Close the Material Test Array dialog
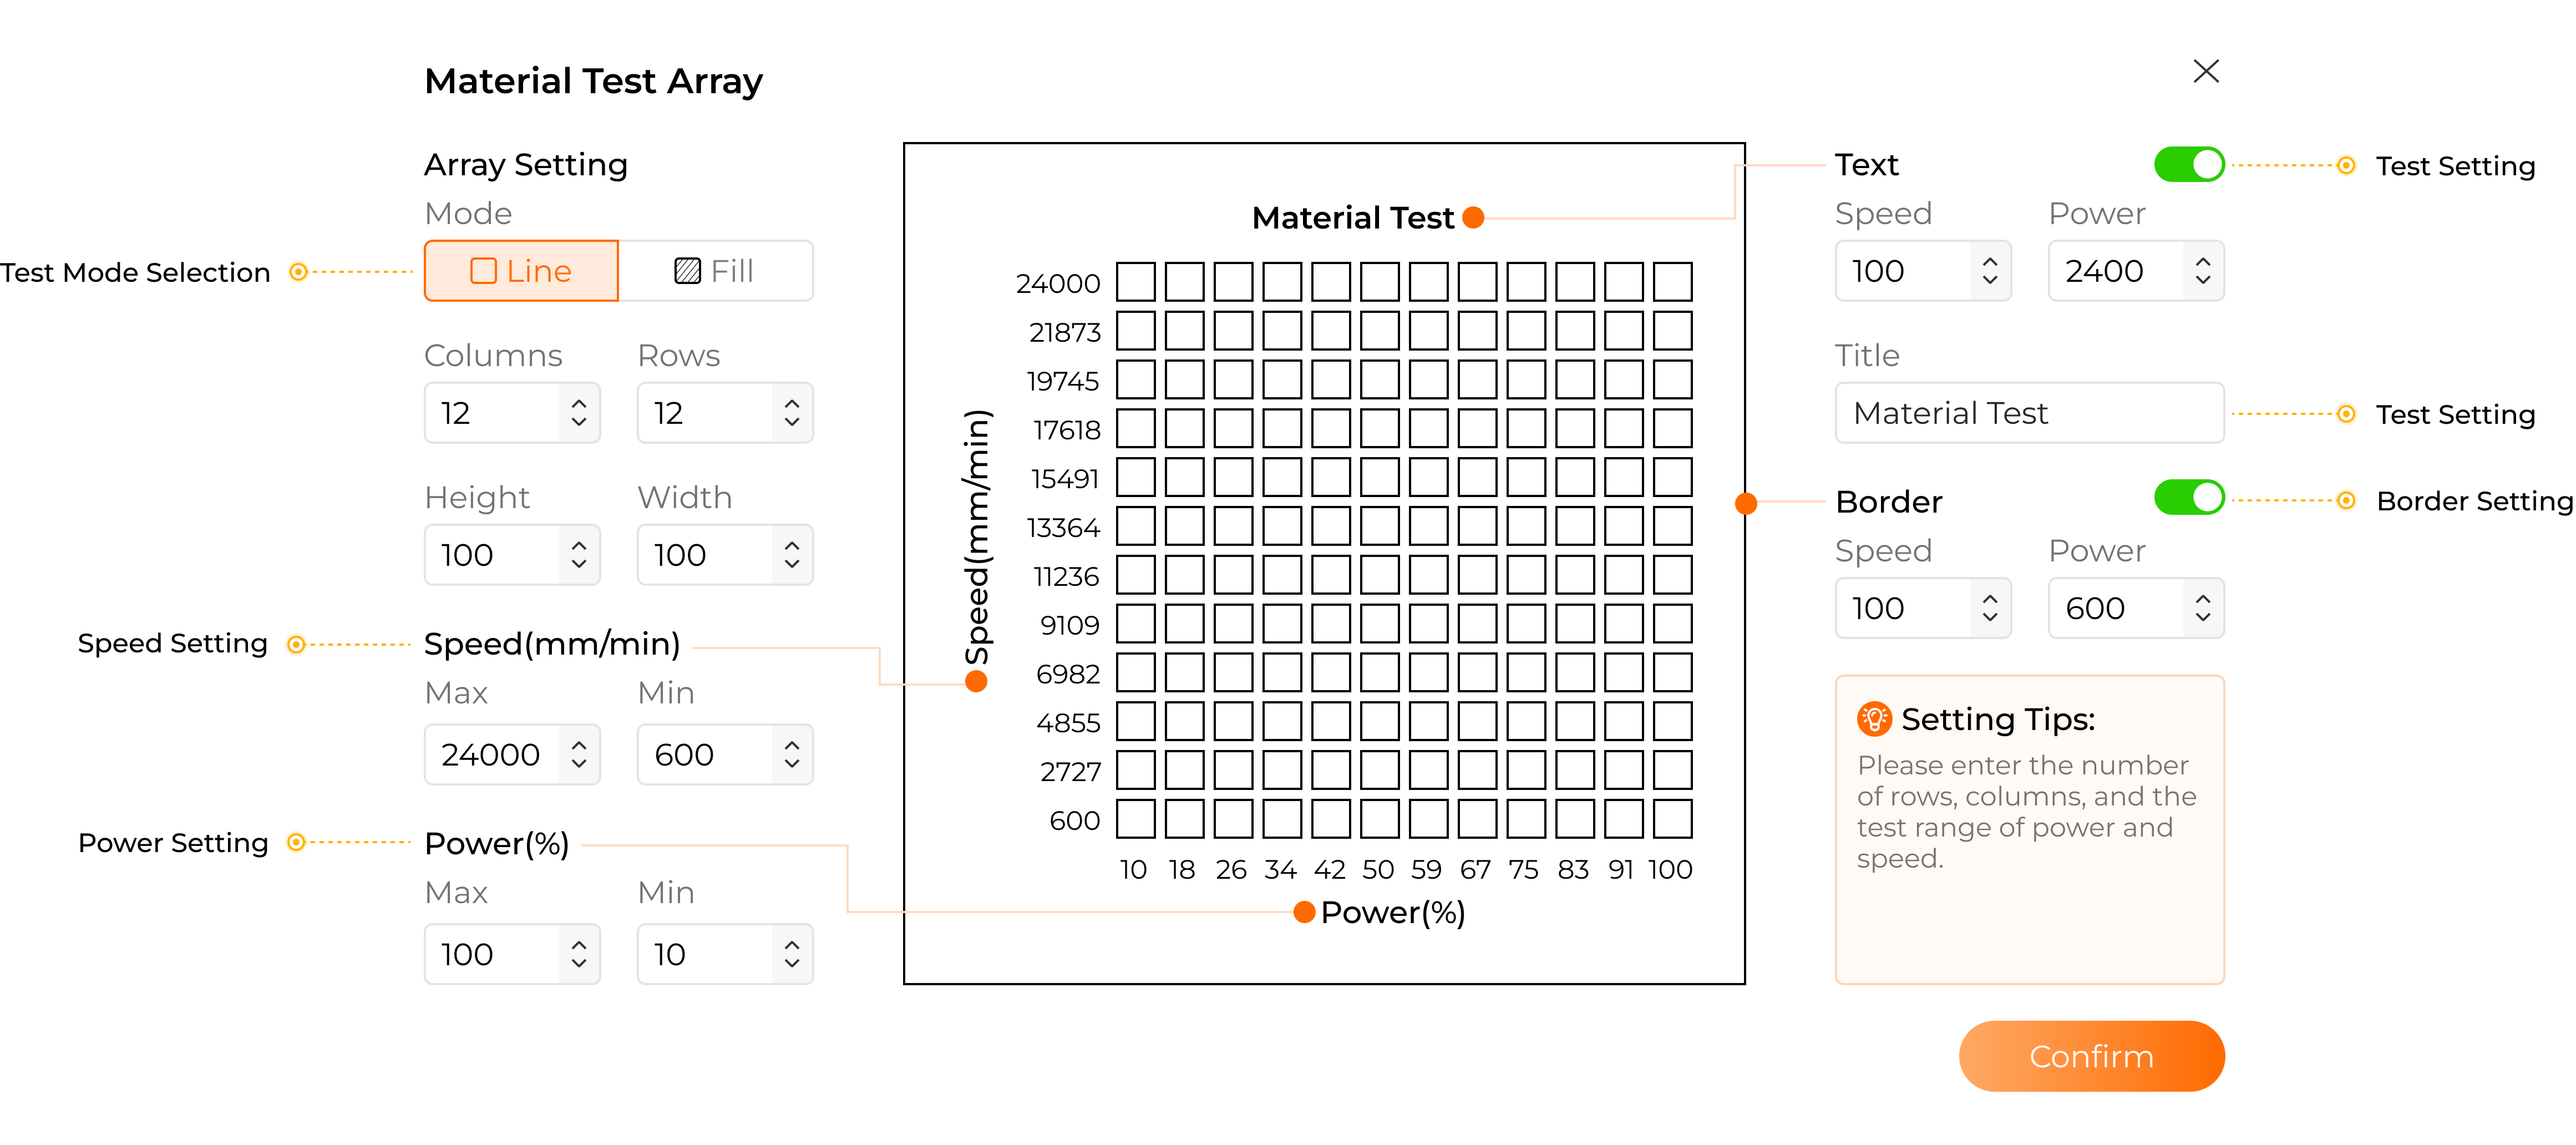Image resolution: width=2576 pixels, height=1145 pixels. click(2206, 71)
